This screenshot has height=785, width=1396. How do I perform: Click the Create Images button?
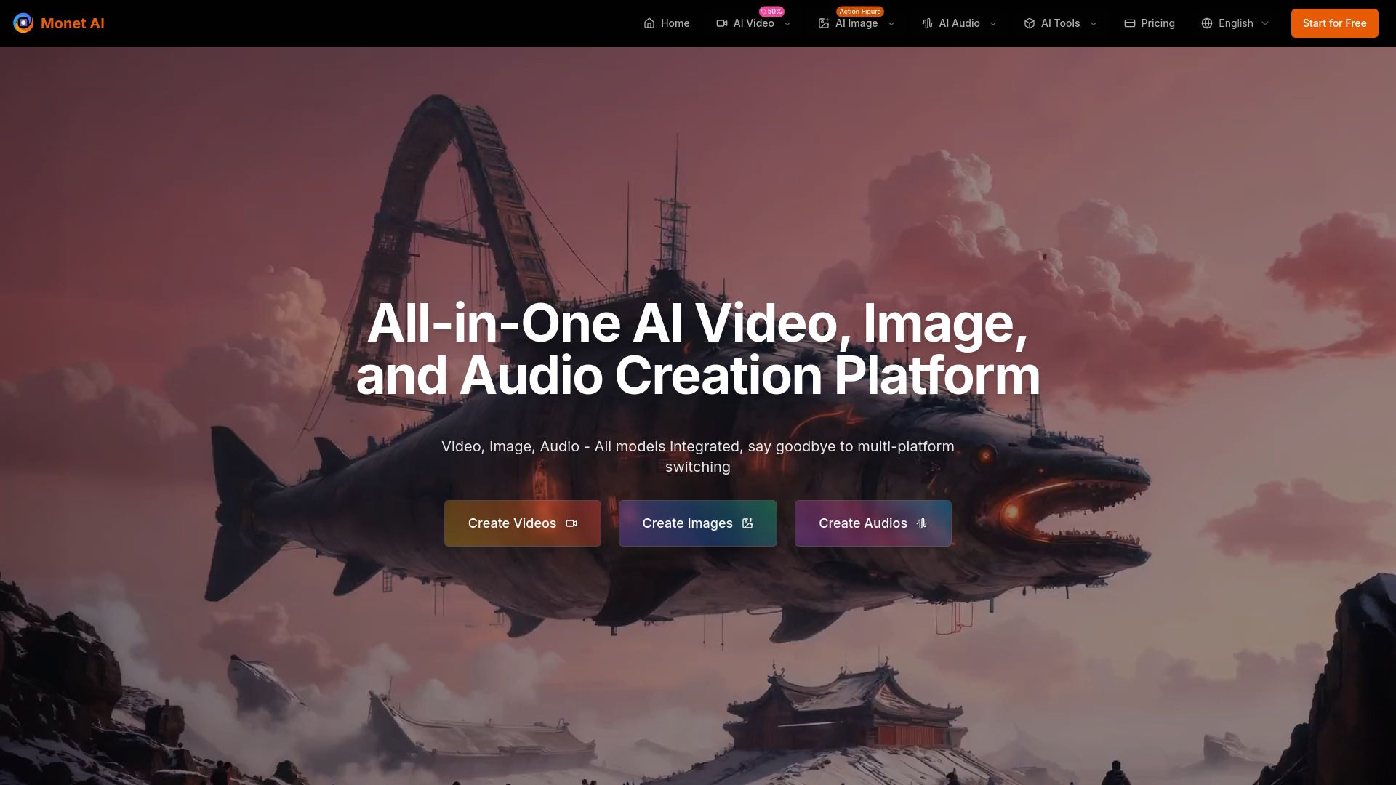coord(697,523)
